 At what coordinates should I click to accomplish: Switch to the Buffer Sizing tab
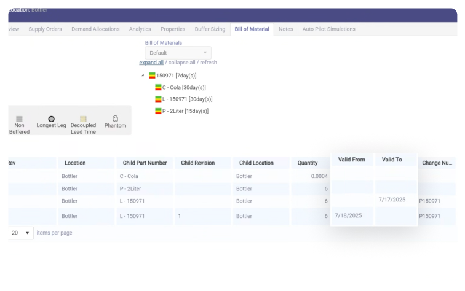[210, 29]
